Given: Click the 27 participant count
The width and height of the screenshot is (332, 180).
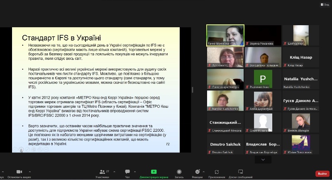Looking at the screenshot, I should click(107, 171).
